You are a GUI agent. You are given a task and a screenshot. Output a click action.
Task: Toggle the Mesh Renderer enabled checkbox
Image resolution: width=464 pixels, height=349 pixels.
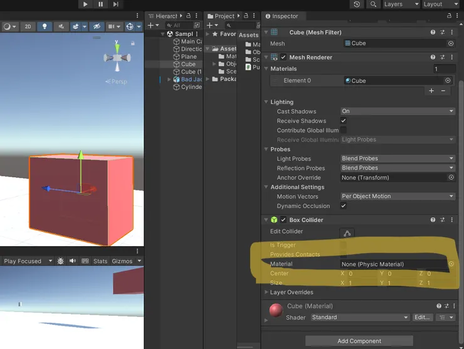coord(283,57)
